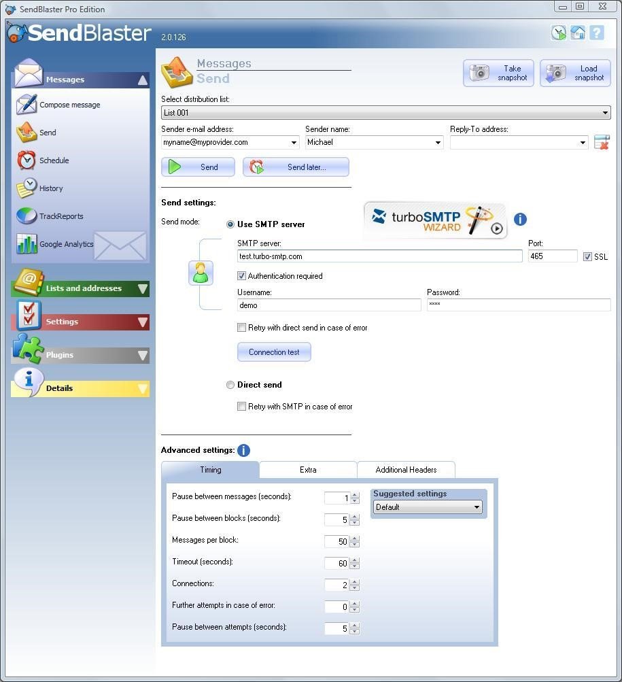Screen dimensions: 622x682
Task: Open the Suggested settings Default dropdown
Action: point(428,507)
